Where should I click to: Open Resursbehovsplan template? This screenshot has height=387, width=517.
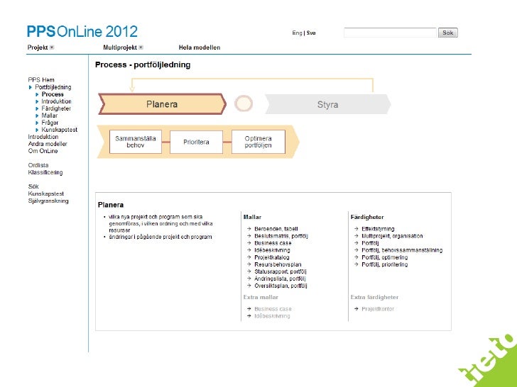[278, 264]
